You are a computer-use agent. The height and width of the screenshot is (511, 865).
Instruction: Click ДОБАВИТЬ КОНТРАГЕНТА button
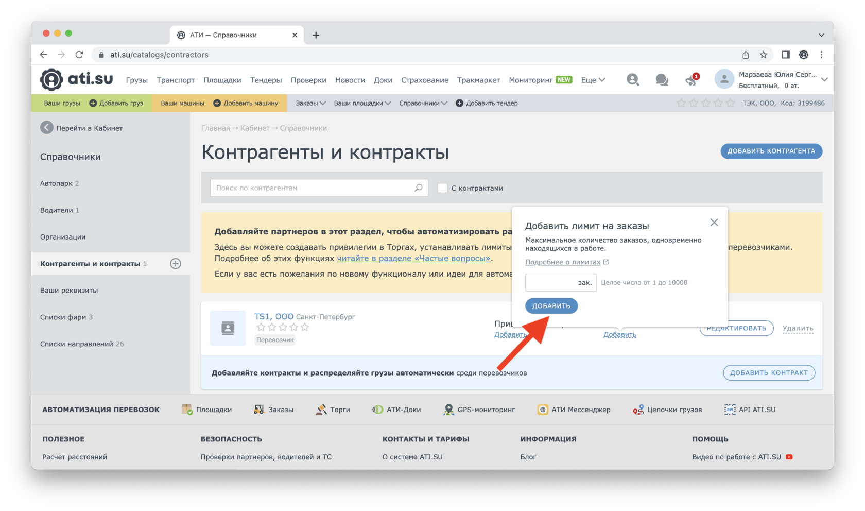point(771,151)
